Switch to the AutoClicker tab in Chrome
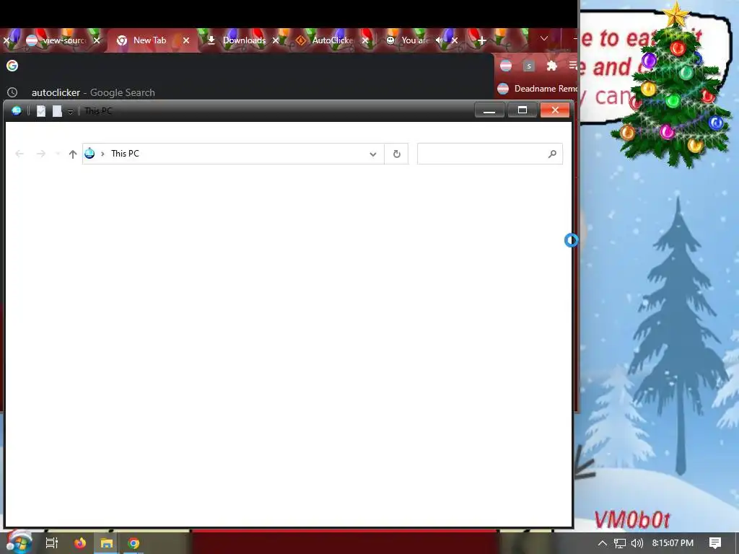Viewport: 739px width, 554px height. [x=333, y=40]
